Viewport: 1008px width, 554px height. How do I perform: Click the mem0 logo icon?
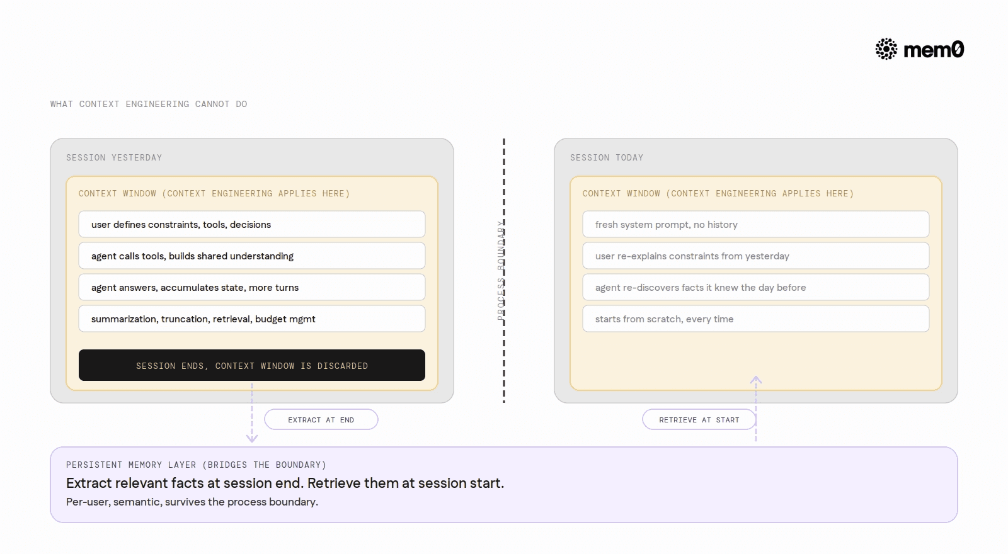coord(886,49)
